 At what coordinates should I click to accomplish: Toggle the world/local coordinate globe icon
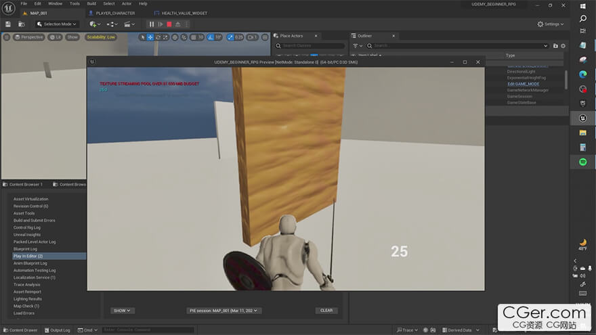(175, 37)
